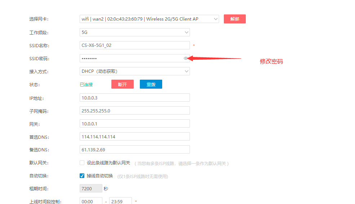Click the 首选DNS field 114.114.114.114
This screenshot has width=355, height=204.
pos(135,137)
